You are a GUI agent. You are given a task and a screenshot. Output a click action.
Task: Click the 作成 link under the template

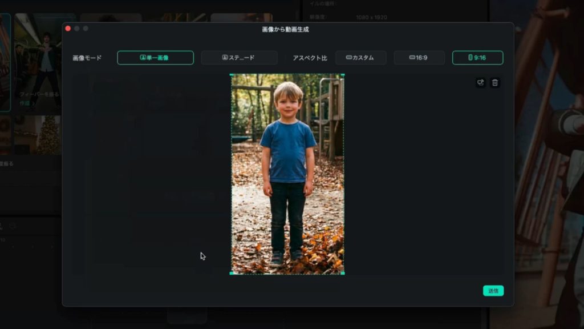(25, 103)
